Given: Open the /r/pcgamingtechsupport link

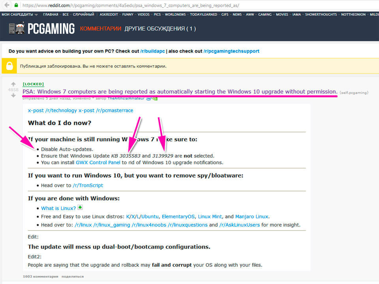Looking at the screenshot, I should [231, 51].
